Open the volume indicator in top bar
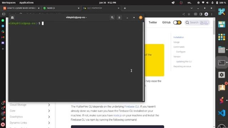The height and width of the screenshot is (128, 228). pyautogui.click(x=207, y=2)
